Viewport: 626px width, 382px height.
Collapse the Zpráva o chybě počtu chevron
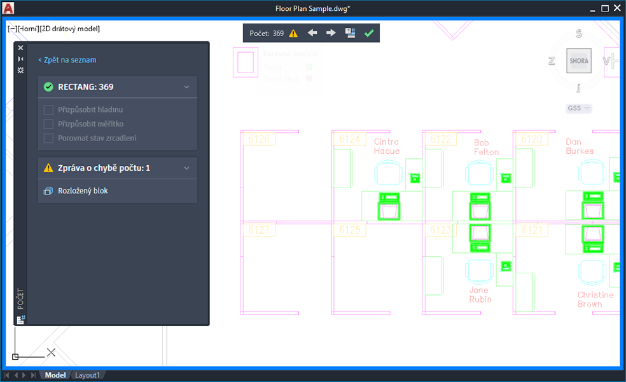pos(186,168)
